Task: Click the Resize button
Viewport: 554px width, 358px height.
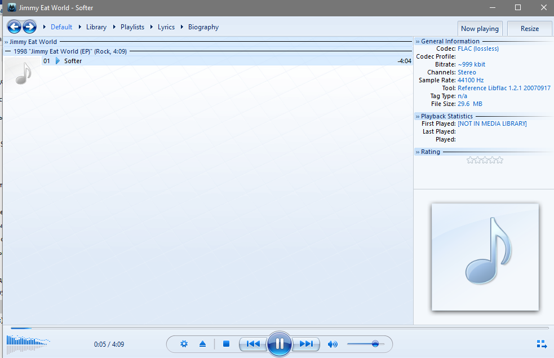Action: [530, 29]
